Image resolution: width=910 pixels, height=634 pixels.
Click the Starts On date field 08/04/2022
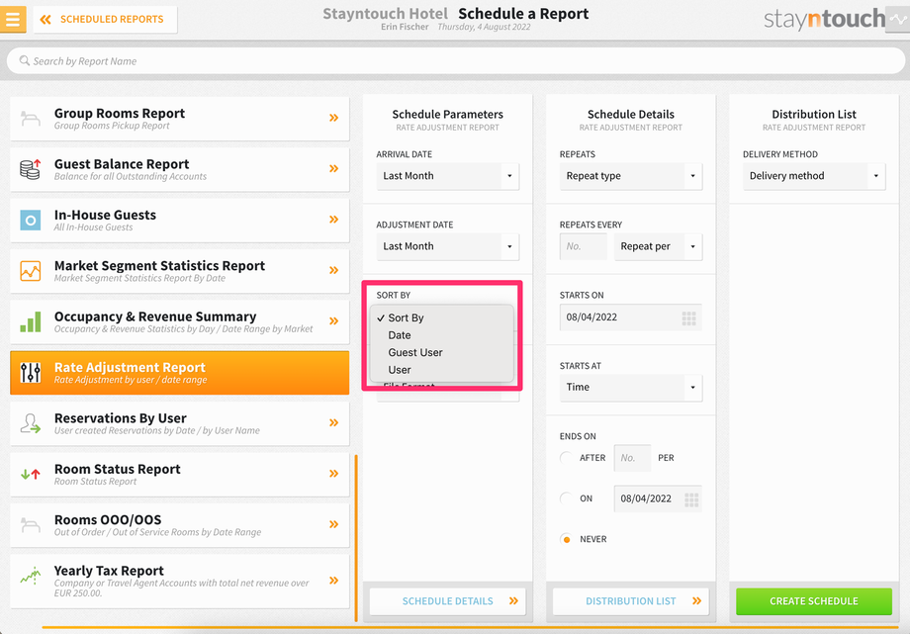click(x=631, y=317)
